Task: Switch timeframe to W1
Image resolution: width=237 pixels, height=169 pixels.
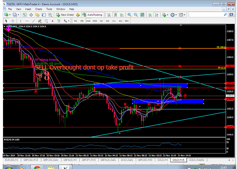Action: tap(121, 21)
